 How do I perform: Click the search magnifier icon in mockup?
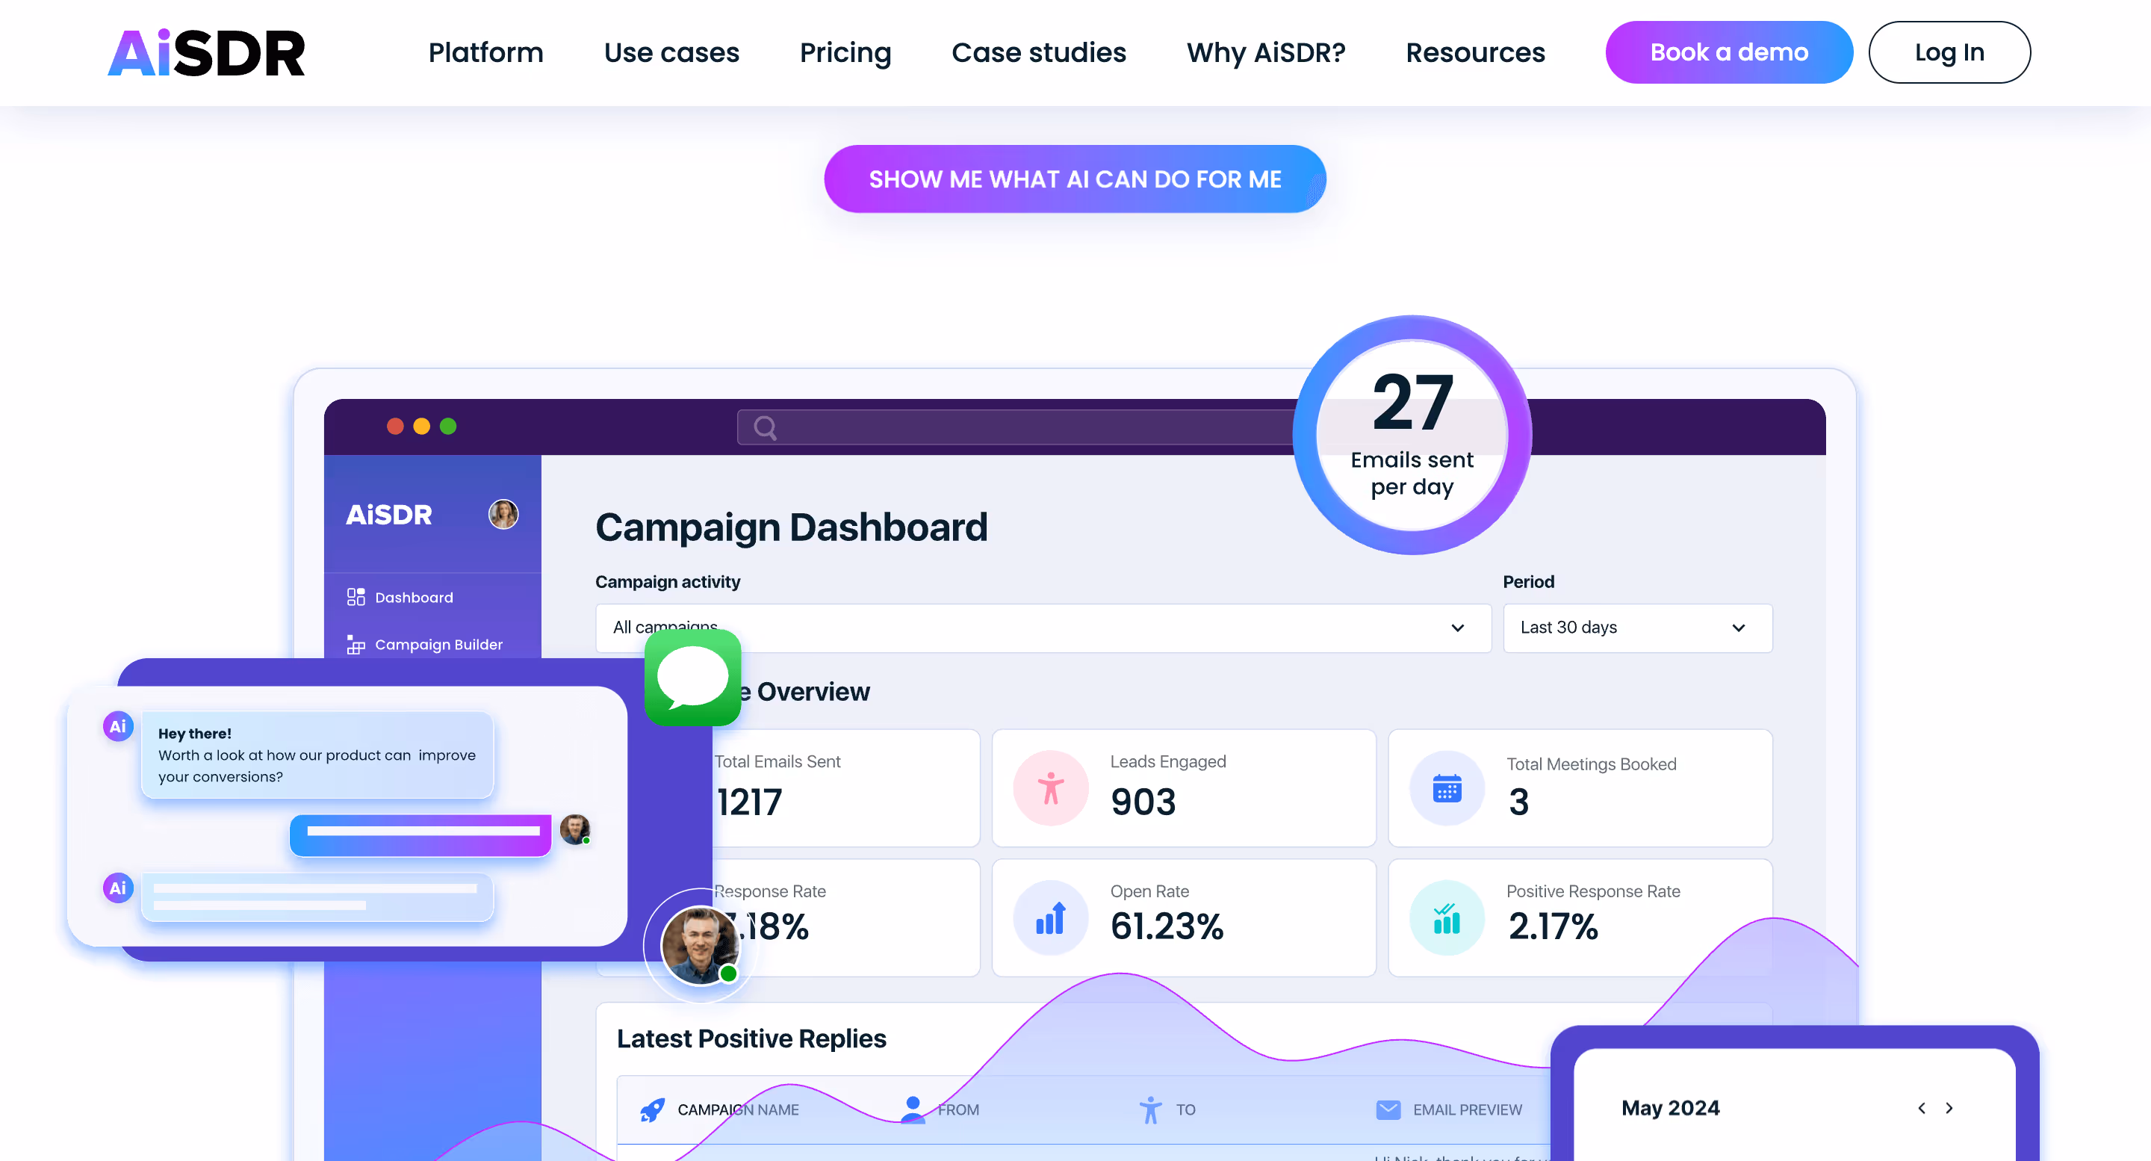point(765,427)
